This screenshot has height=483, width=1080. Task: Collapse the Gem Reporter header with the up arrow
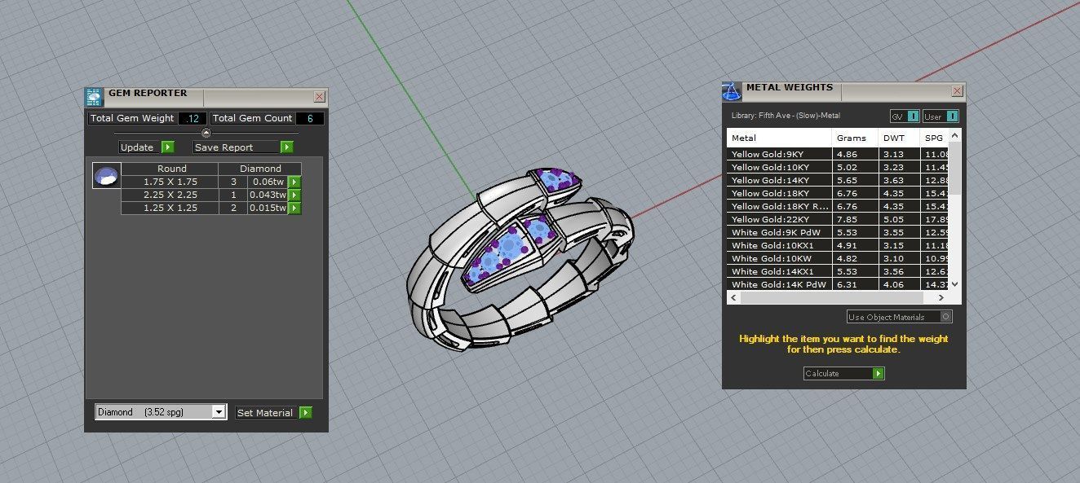pos(206,133)
